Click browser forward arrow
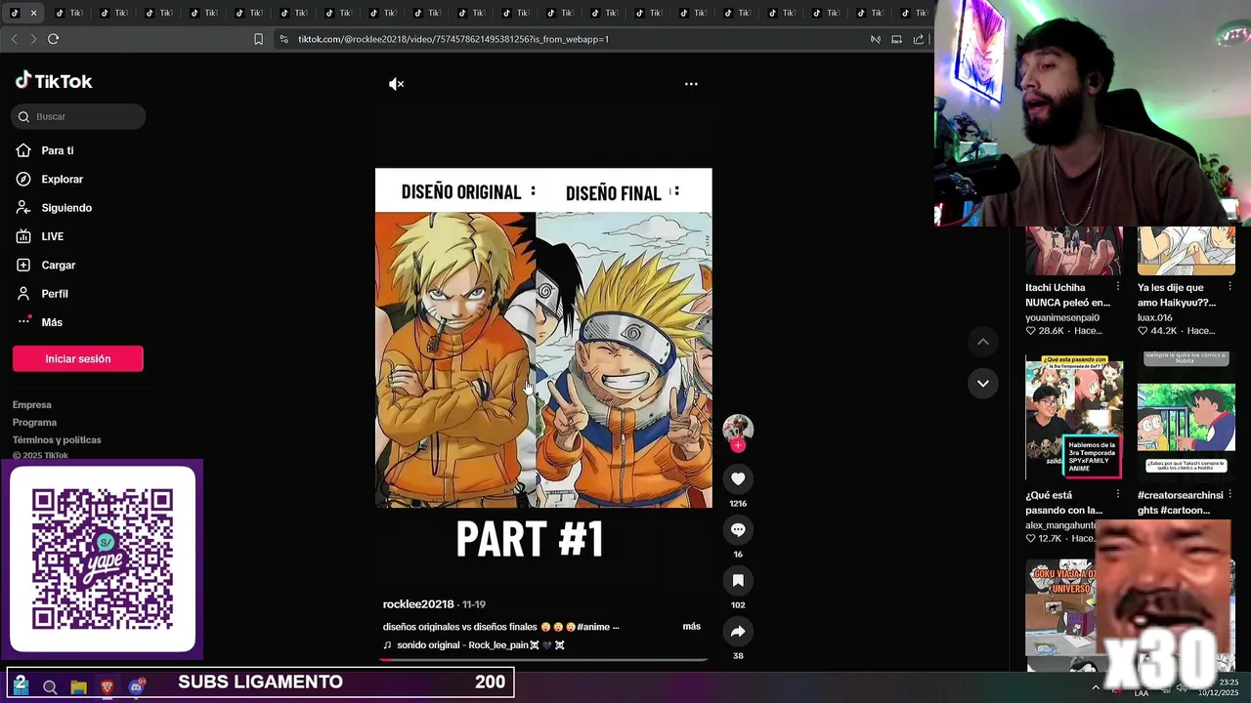This screenshot has height=703, width=1251. (x=33, y=39)
